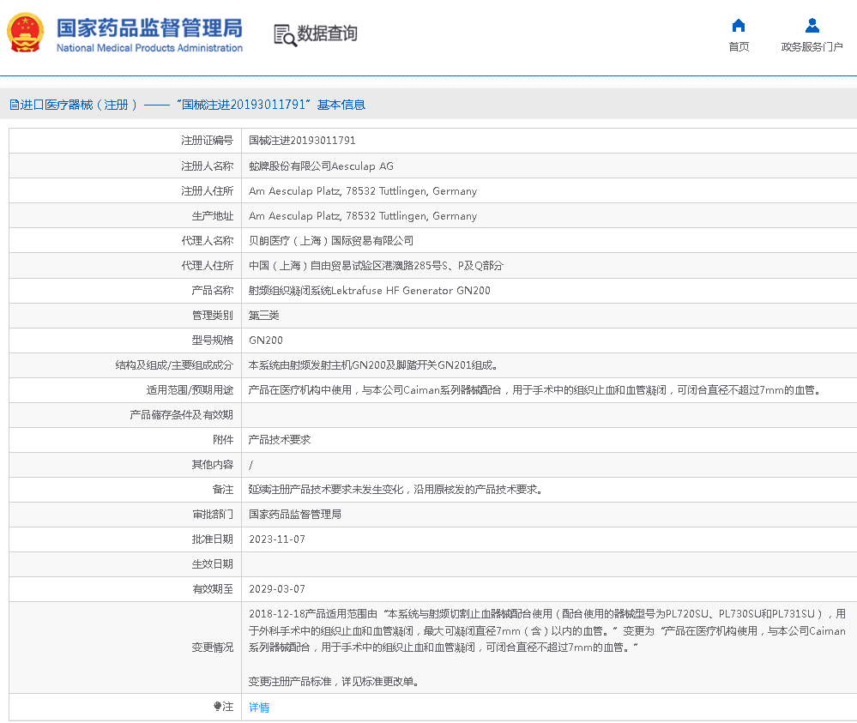Click the 国家药品监督管理局 site title
The image size is (857, 723).
tap(149, 27)
